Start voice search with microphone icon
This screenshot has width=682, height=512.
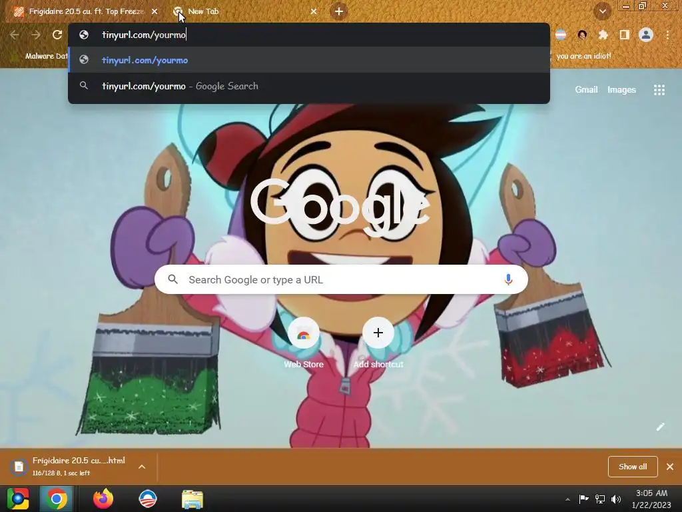tap(508, 279)
